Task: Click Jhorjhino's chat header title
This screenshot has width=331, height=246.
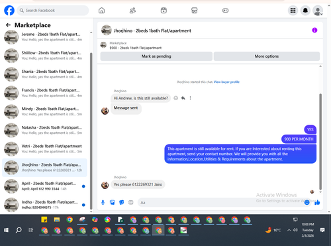Action: (152, 31)
